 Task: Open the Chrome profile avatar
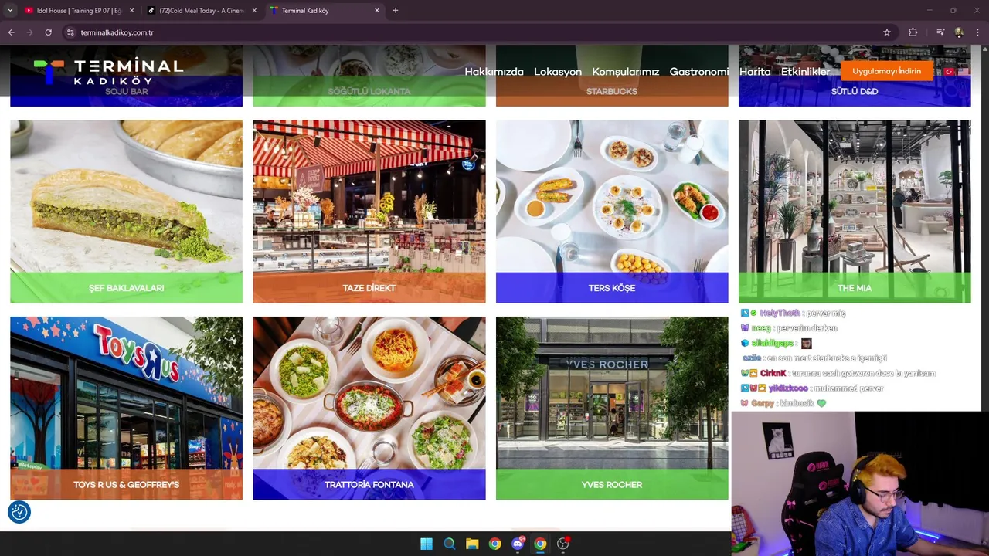point(959,32)
